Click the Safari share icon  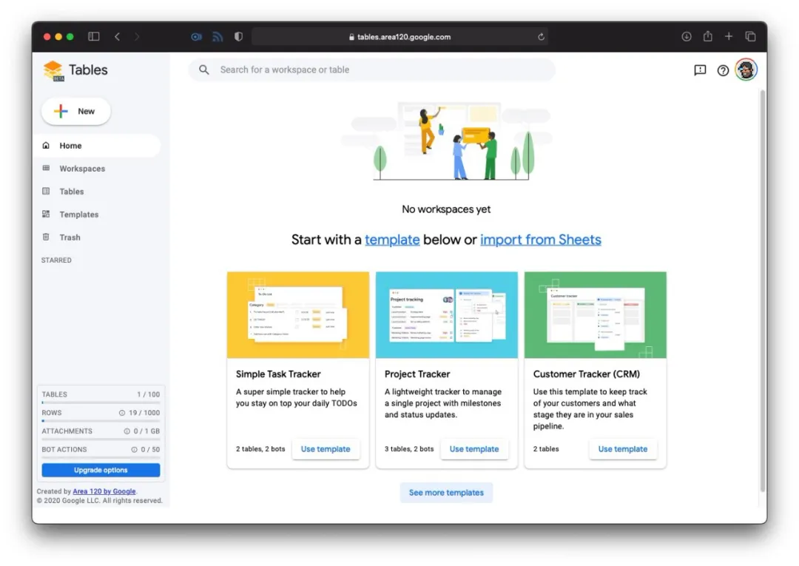[x=708, y=36]
